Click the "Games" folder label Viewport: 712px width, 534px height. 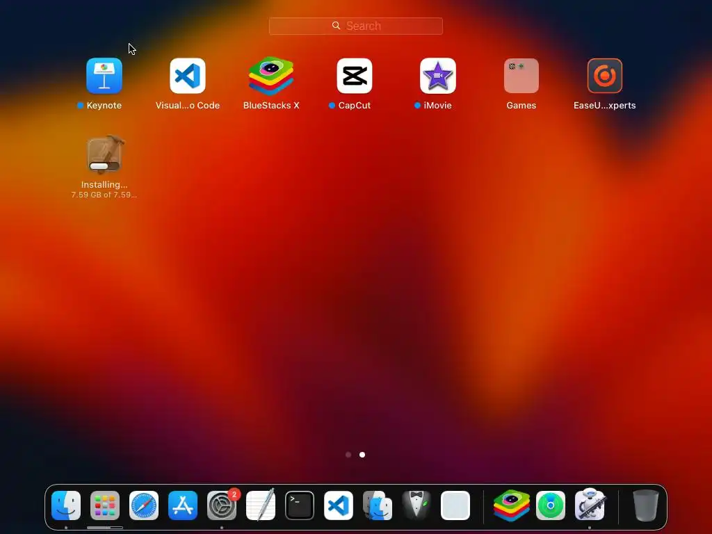[521, 106]
